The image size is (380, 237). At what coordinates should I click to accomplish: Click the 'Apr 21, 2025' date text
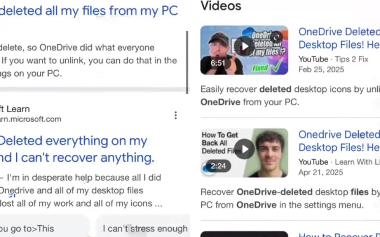[x=321, y=173]
